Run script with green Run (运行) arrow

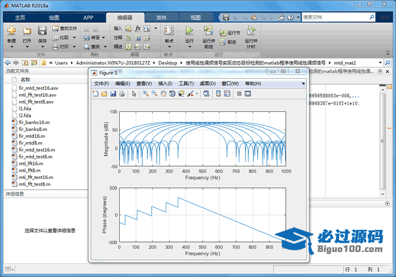click(x=189, y=30)
